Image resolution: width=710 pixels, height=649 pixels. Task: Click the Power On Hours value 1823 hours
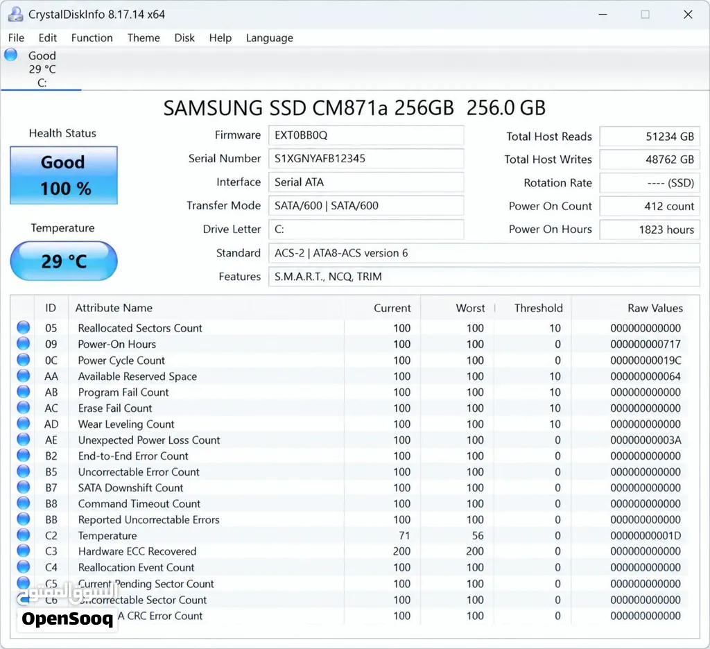click(x=650, y=230)
